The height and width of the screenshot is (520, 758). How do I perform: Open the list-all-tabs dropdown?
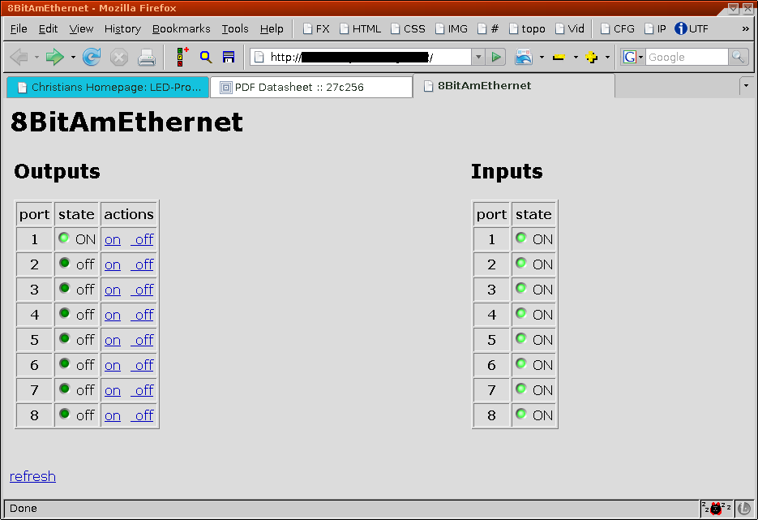(745, 85)
